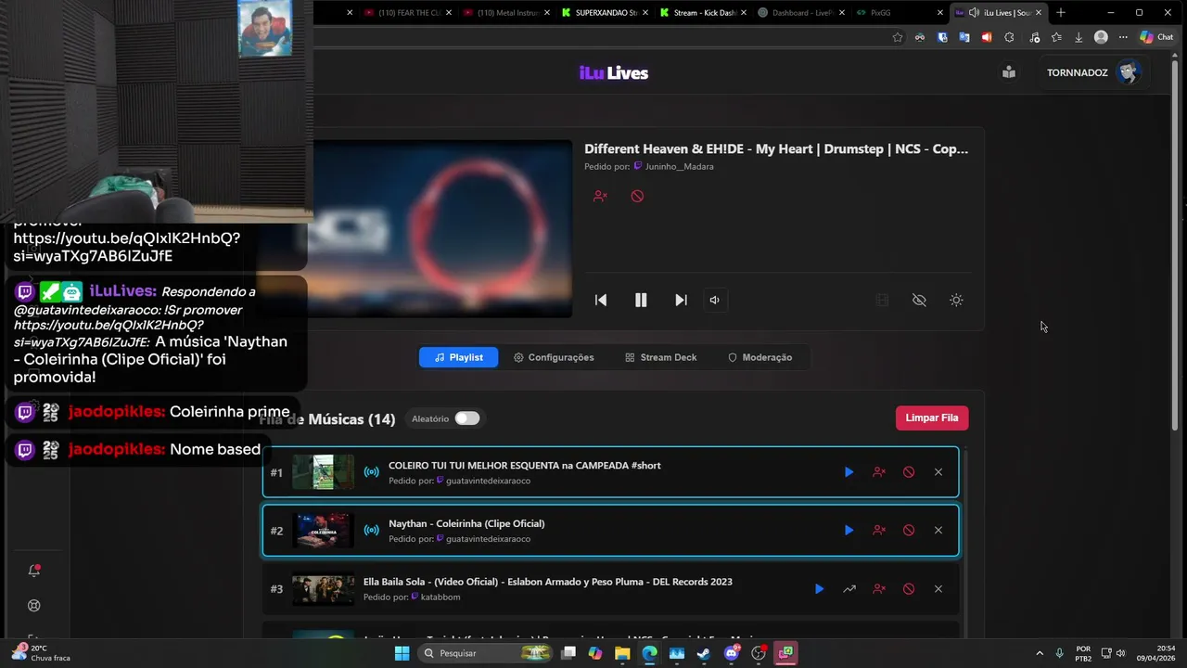Image resolution: width=1187 pixels, height=668 pixels.
Task: Toggle the hide-video eye icon in player
Action: pyautogui.click(x=919, y=300)
